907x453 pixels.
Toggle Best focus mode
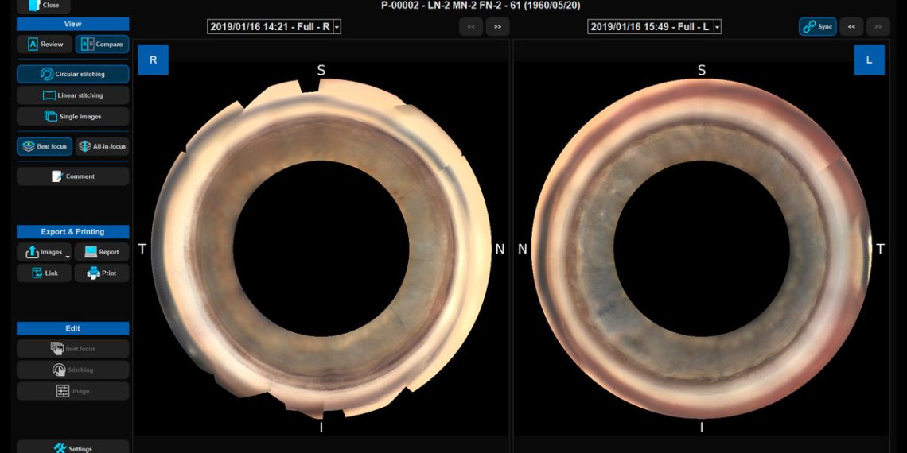(45, 146)
